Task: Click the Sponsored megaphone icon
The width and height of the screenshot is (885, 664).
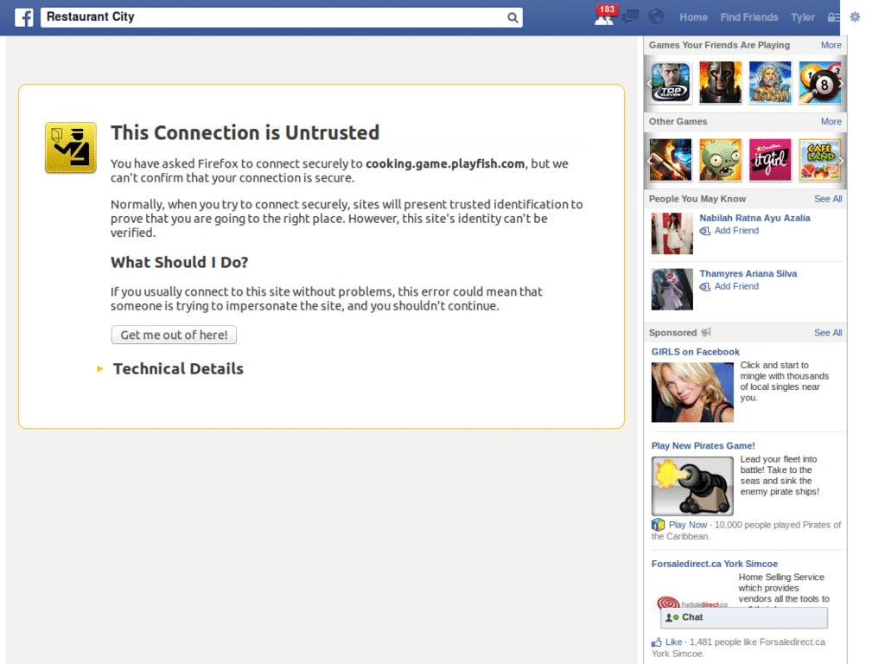Action: (705, 333)
